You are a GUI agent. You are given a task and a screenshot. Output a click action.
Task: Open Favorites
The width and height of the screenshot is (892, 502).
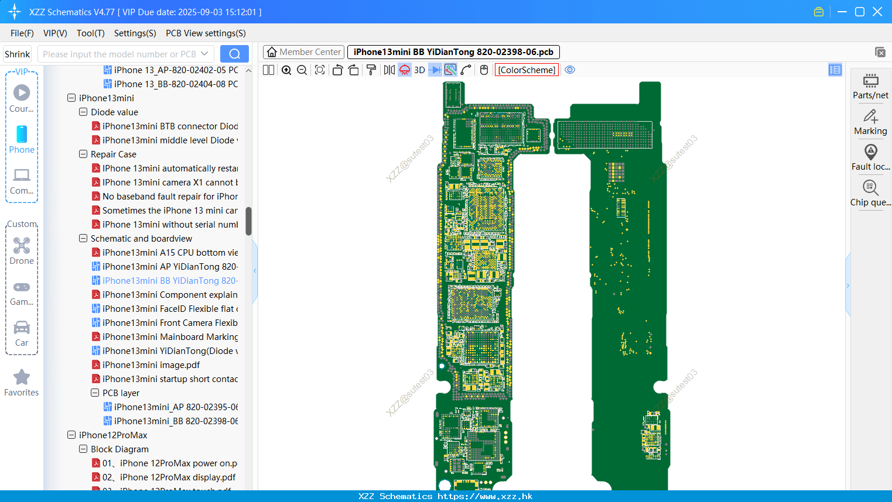(22, 383)
